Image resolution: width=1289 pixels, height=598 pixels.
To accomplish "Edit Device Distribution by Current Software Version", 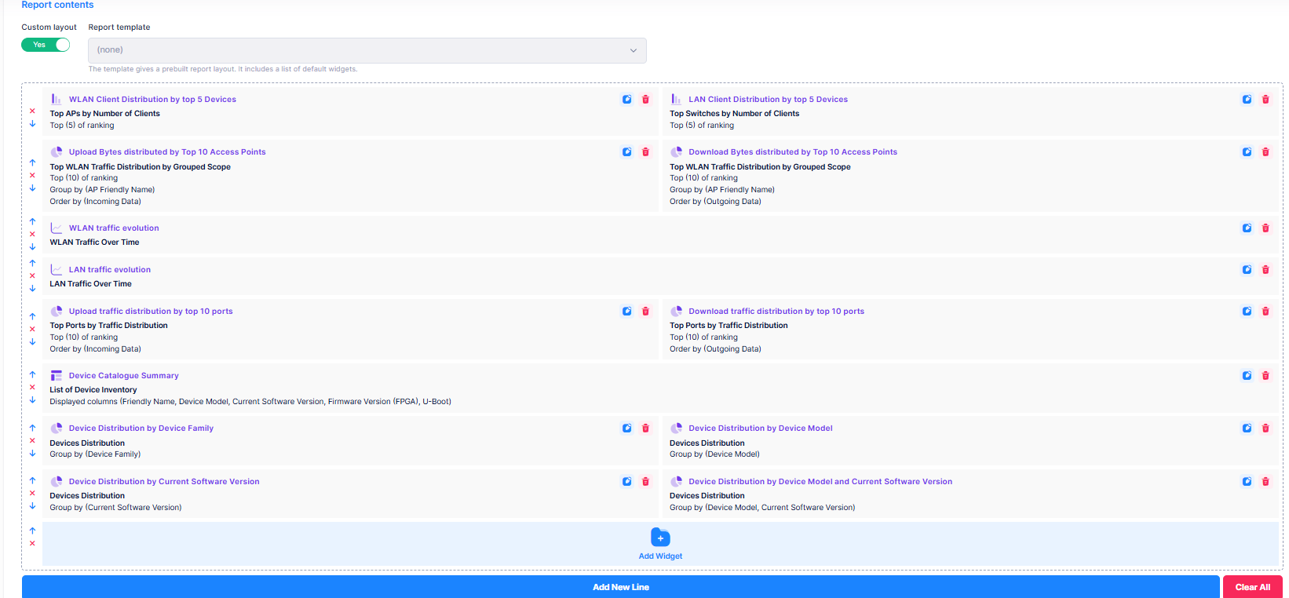I will 626,482.
